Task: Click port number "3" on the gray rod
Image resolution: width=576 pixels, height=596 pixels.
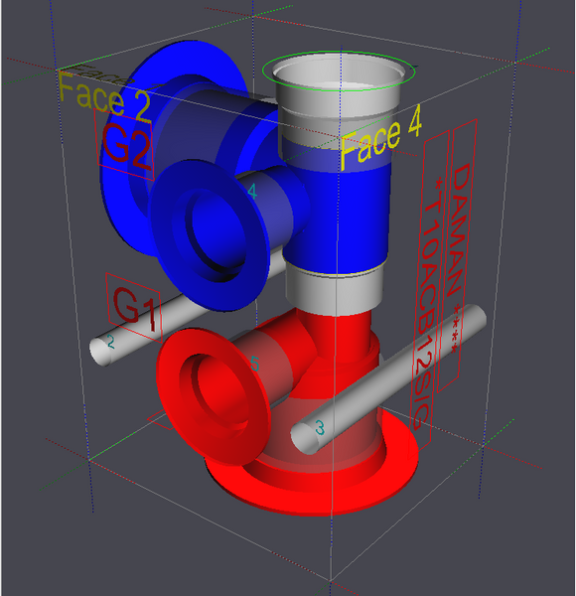Action: tap(320, 427)
